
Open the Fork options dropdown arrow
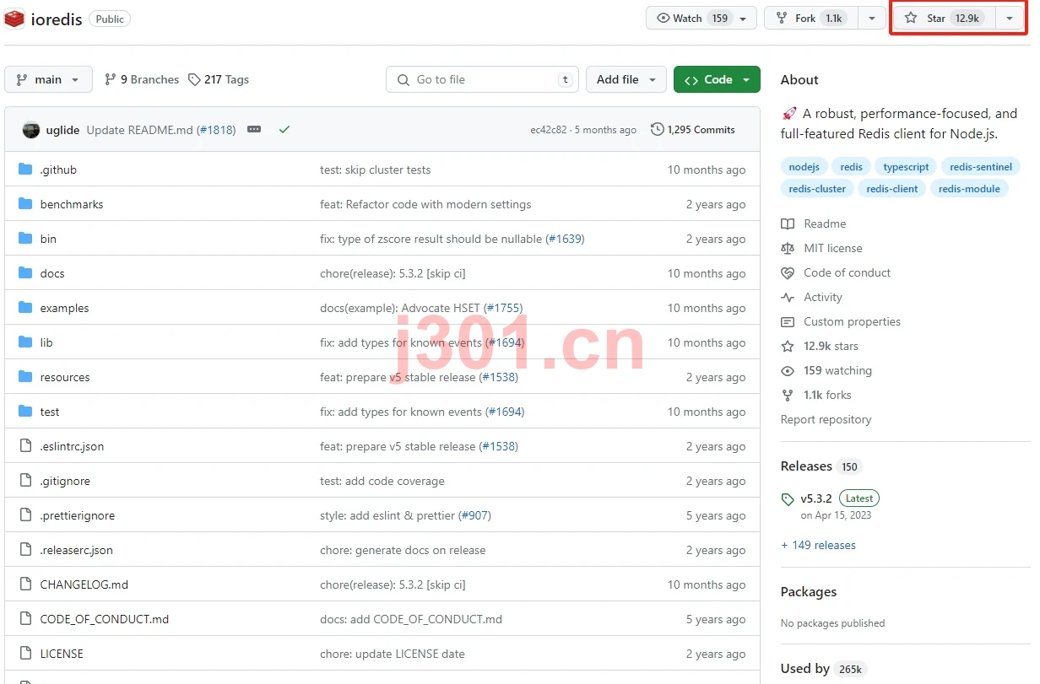pyautogui.click(x=873, y=18)
